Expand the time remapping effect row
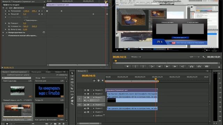The height and width of the screenshot is (125, 223). 3,35
